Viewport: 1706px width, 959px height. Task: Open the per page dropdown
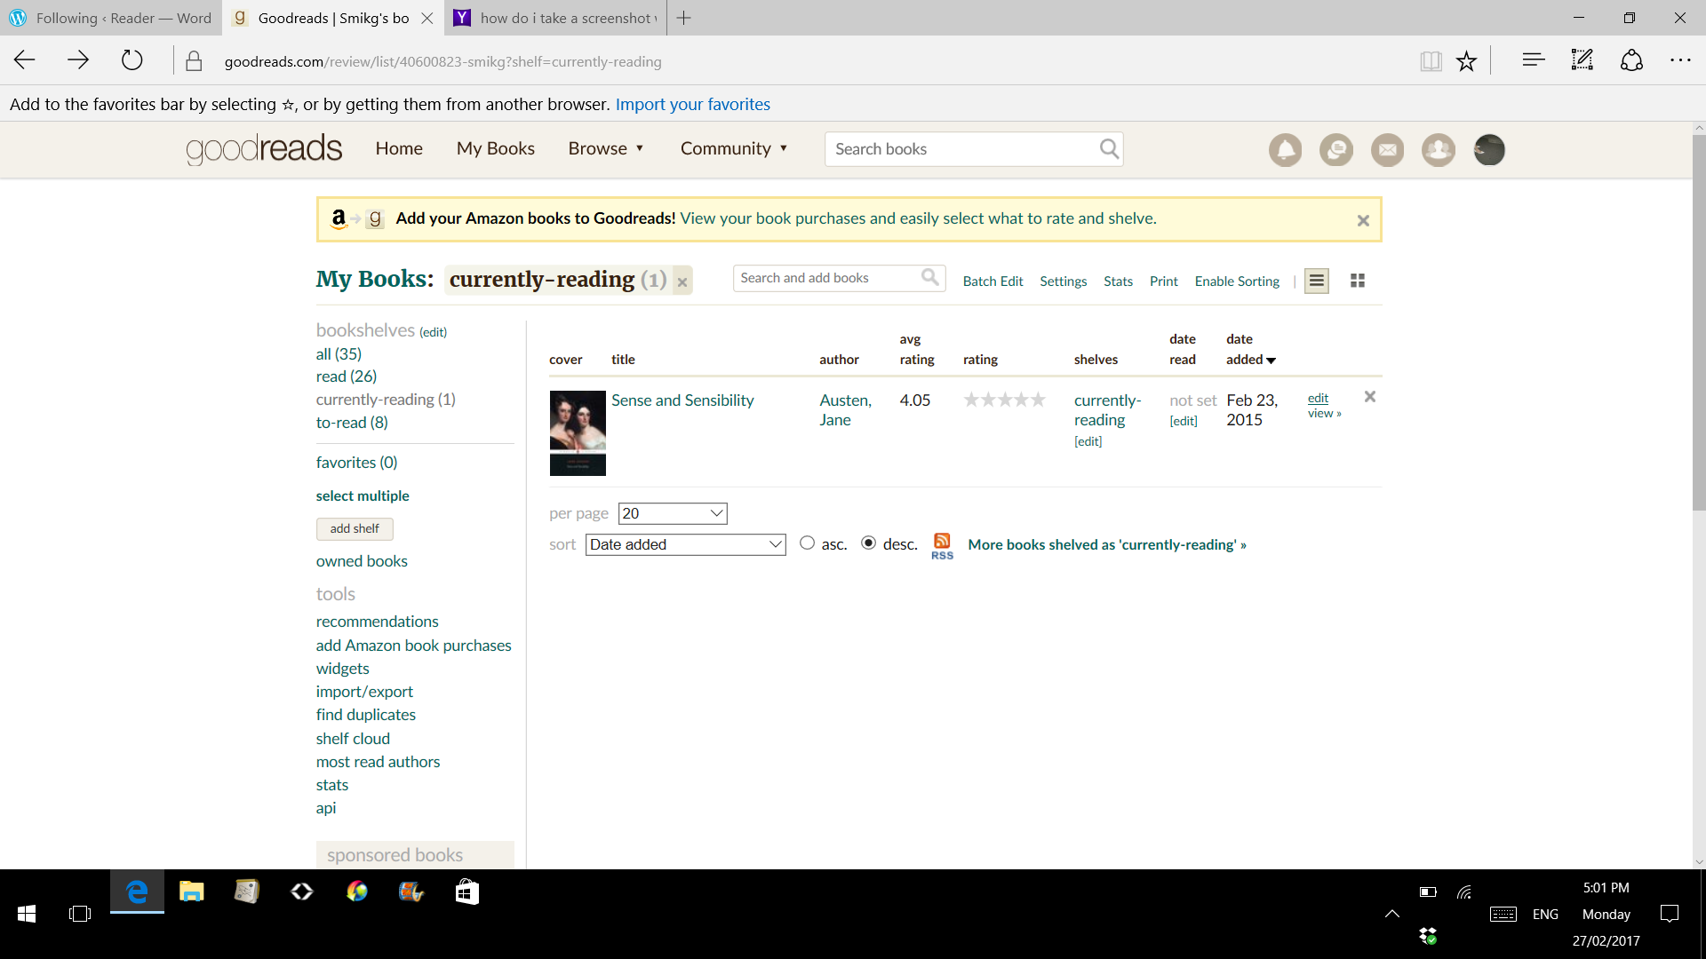tap(673, 513)
